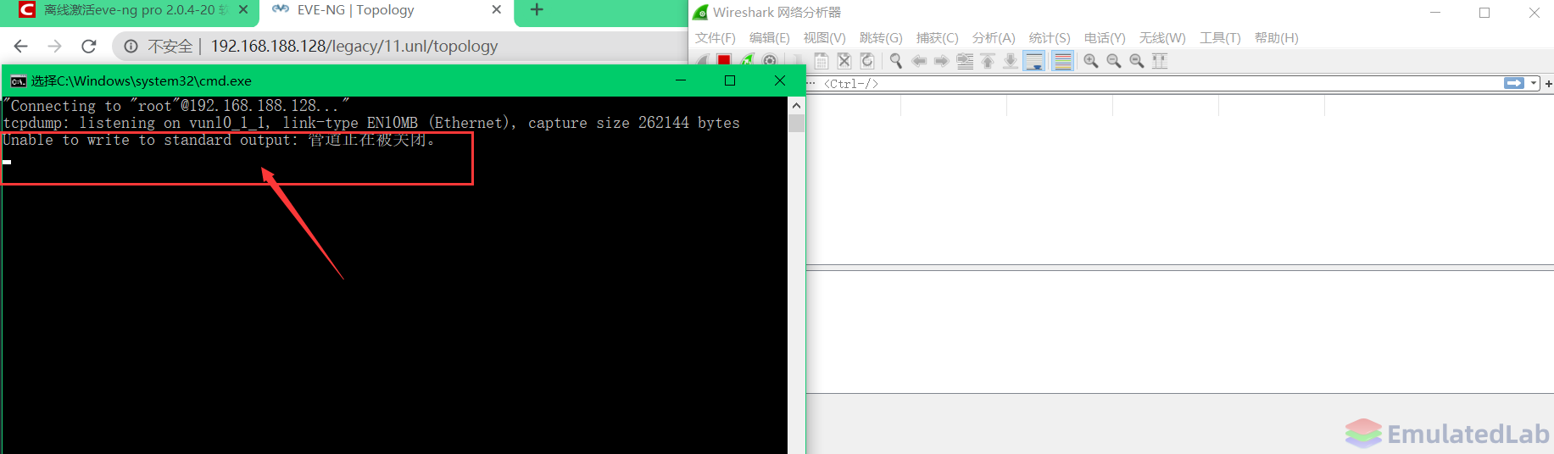Open display filter history dropdown
The image size is (1554, 454).
pos(1534,83)
